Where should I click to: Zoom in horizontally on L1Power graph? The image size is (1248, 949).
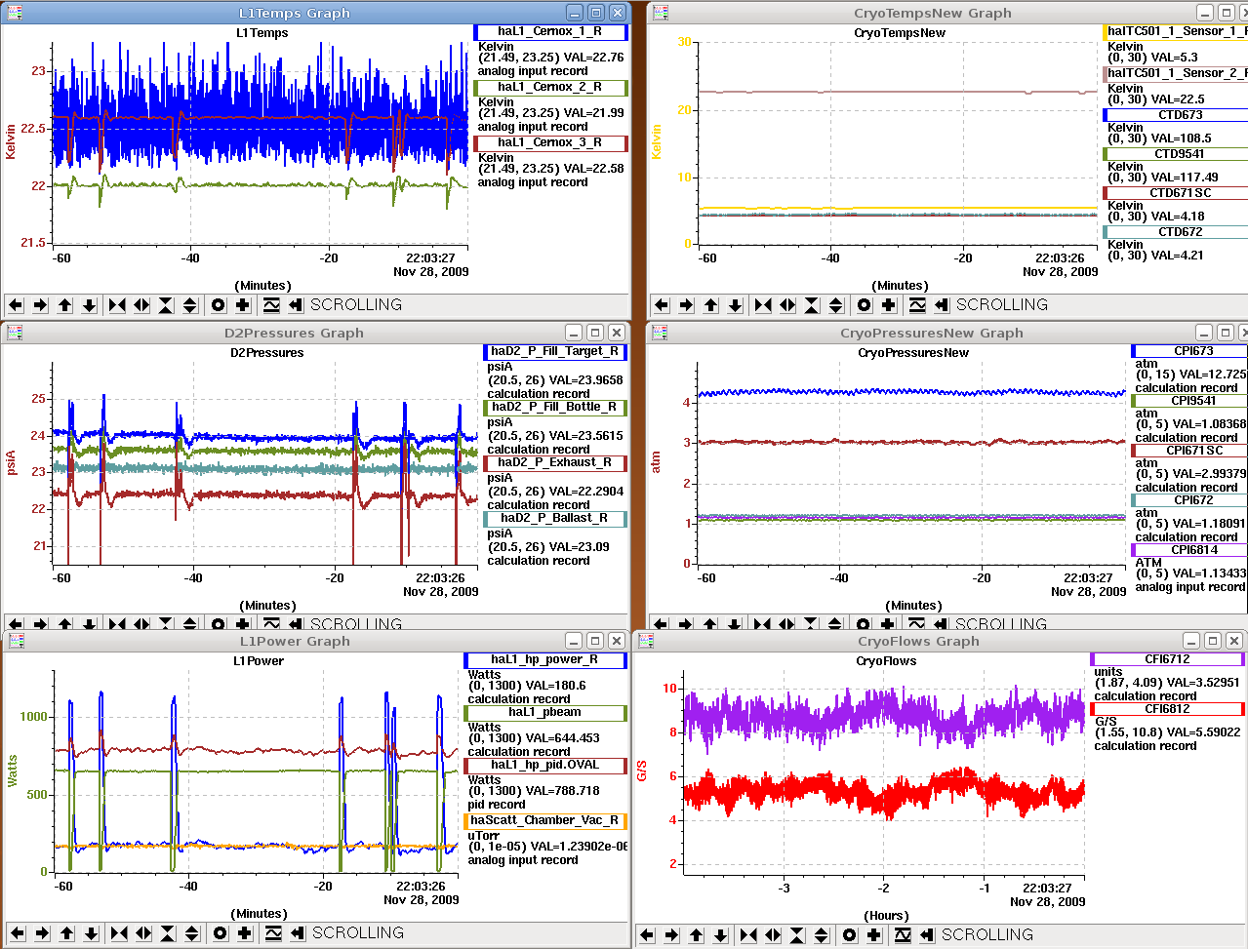coord(119,933)
